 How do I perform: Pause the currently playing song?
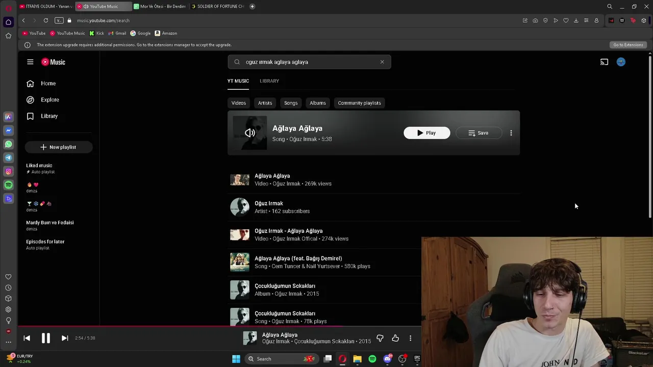45,338
